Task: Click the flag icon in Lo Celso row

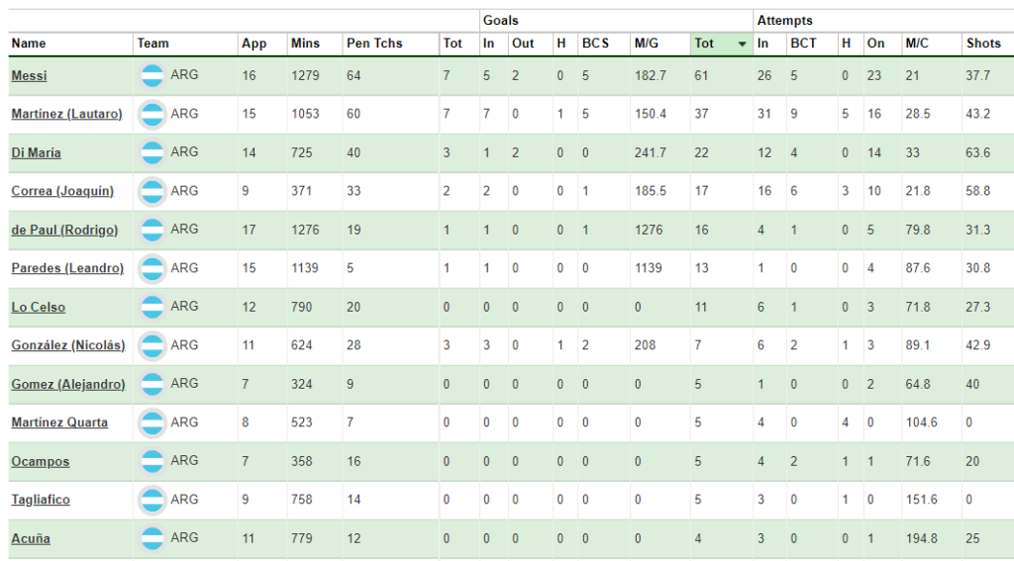Action: coord(152,307)
